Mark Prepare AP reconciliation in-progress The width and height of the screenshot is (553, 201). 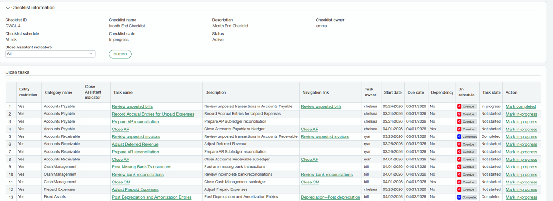522,122
